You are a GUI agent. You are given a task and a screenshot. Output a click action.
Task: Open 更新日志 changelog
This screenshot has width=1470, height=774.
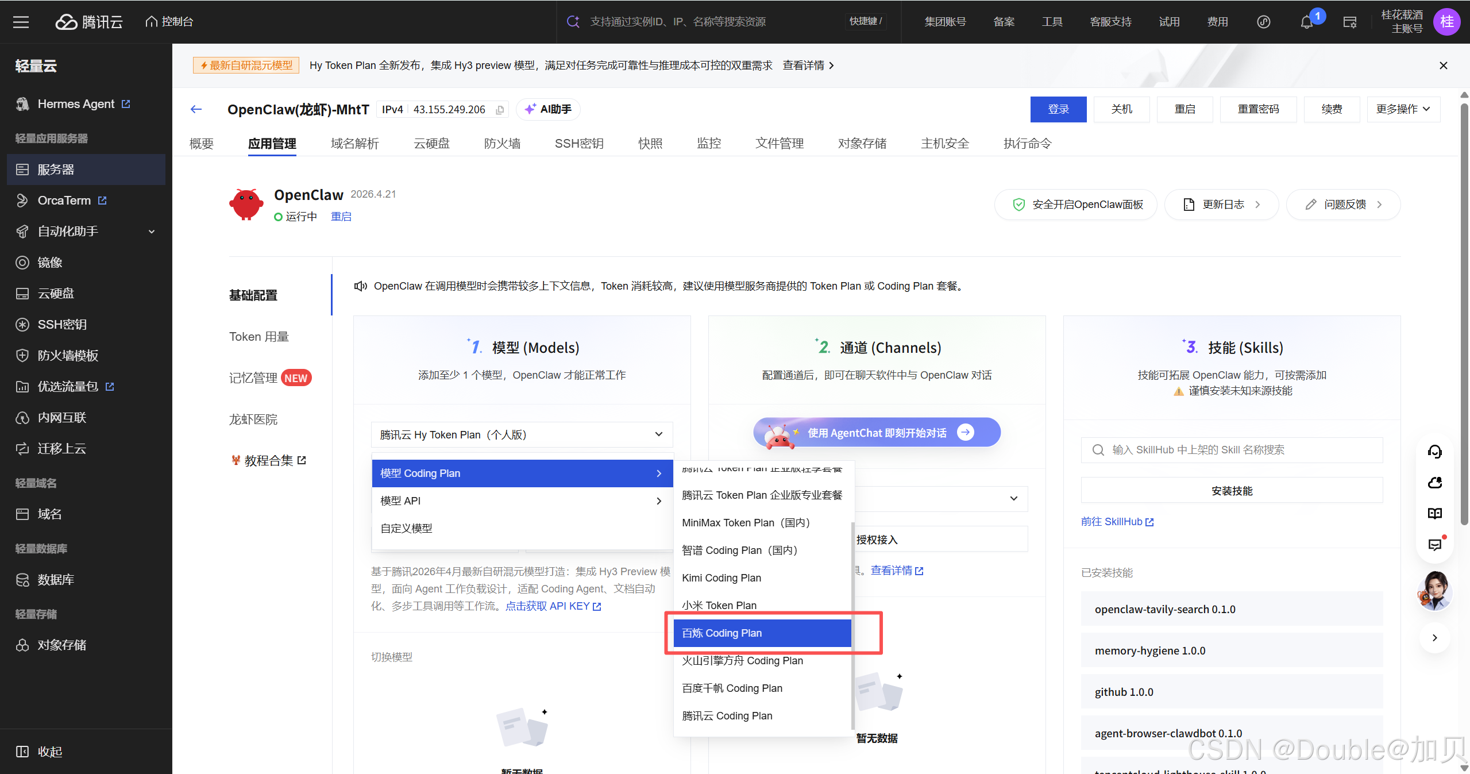pyautogui.click(x=1221, y=205)
